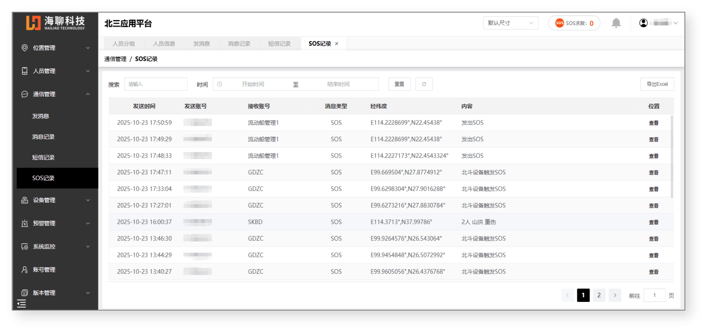Click the clock icon in the time field
This screenshot has width=708, height=333.
pyautogui.click(x=219, y=84)
